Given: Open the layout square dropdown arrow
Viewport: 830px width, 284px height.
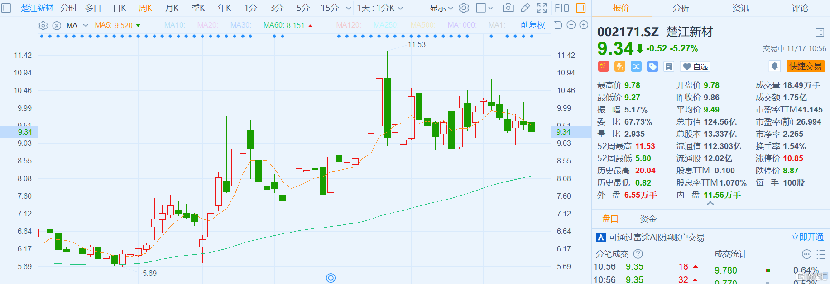Looking at the screenshot, I should click(x=491, y=8).
